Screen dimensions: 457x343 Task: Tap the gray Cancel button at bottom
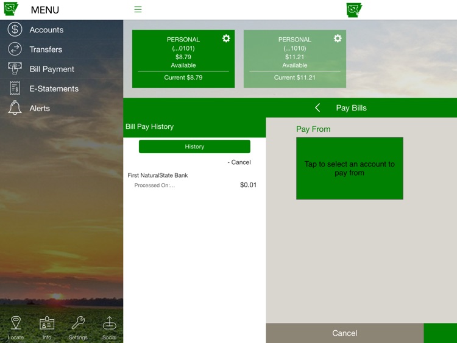click(x=345, y=333)
